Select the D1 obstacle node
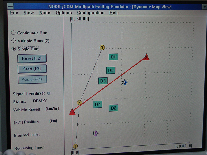The image size is (207, 155). click(x=113, y=57)
